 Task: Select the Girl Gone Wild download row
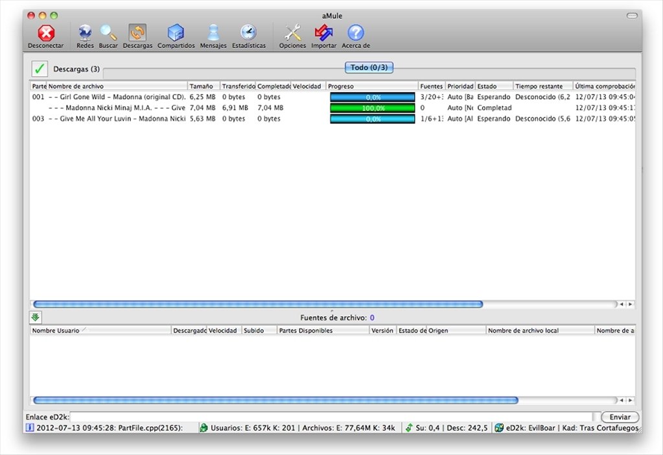tap(332, 97)
